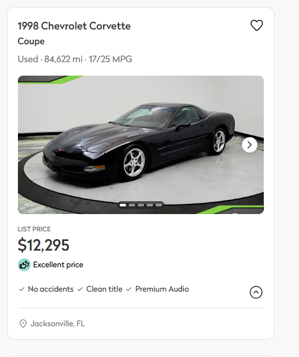Click the No accidents checkmark

22,289
